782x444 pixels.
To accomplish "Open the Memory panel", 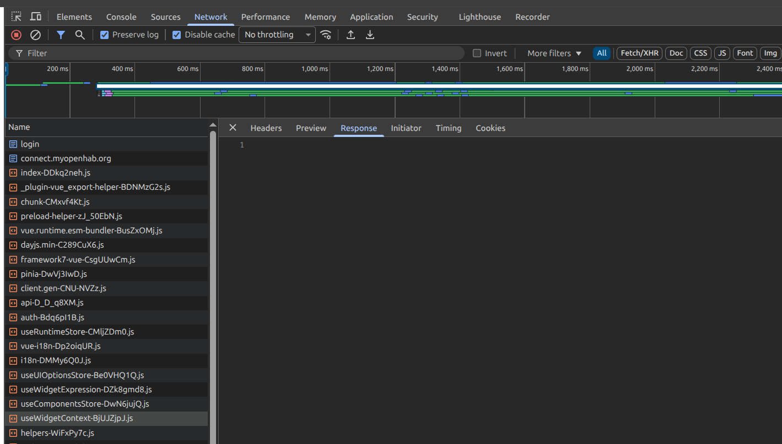I will (x=320, y=17).
